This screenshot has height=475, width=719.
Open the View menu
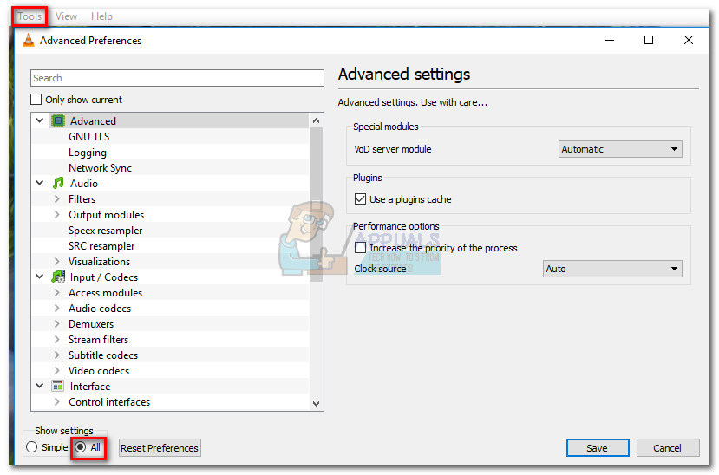point(66,16)
